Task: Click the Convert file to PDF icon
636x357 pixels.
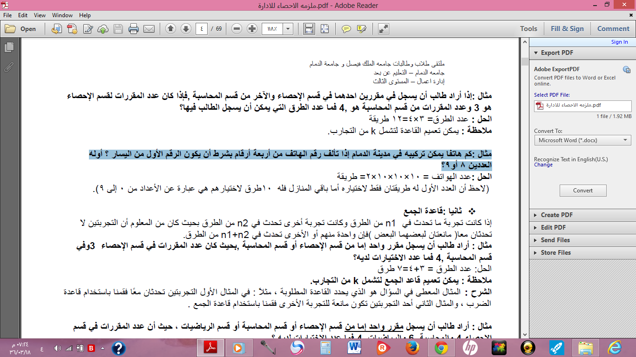Action: pos(57,29)
